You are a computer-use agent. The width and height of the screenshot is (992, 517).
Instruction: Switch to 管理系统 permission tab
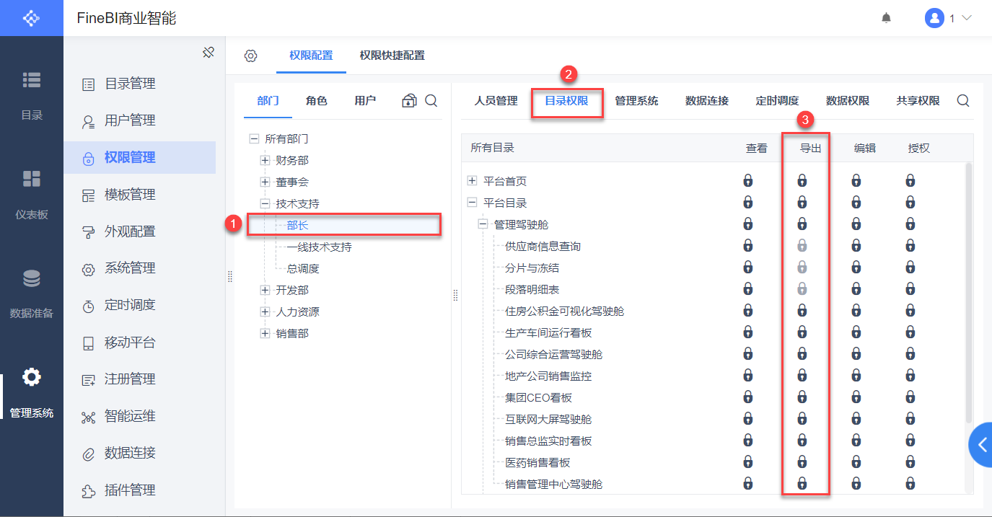point(636,101)
